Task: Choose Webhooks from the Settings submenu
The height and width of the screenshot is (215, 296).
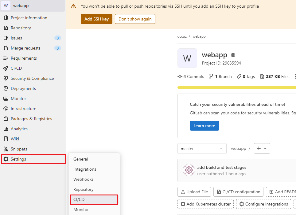Action: tap(83, 179)
